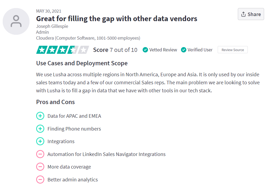Viewport: 270px width, 187px height.
Task: Click reviewer name Joseph Gillespie
Action: coord(52,26)
